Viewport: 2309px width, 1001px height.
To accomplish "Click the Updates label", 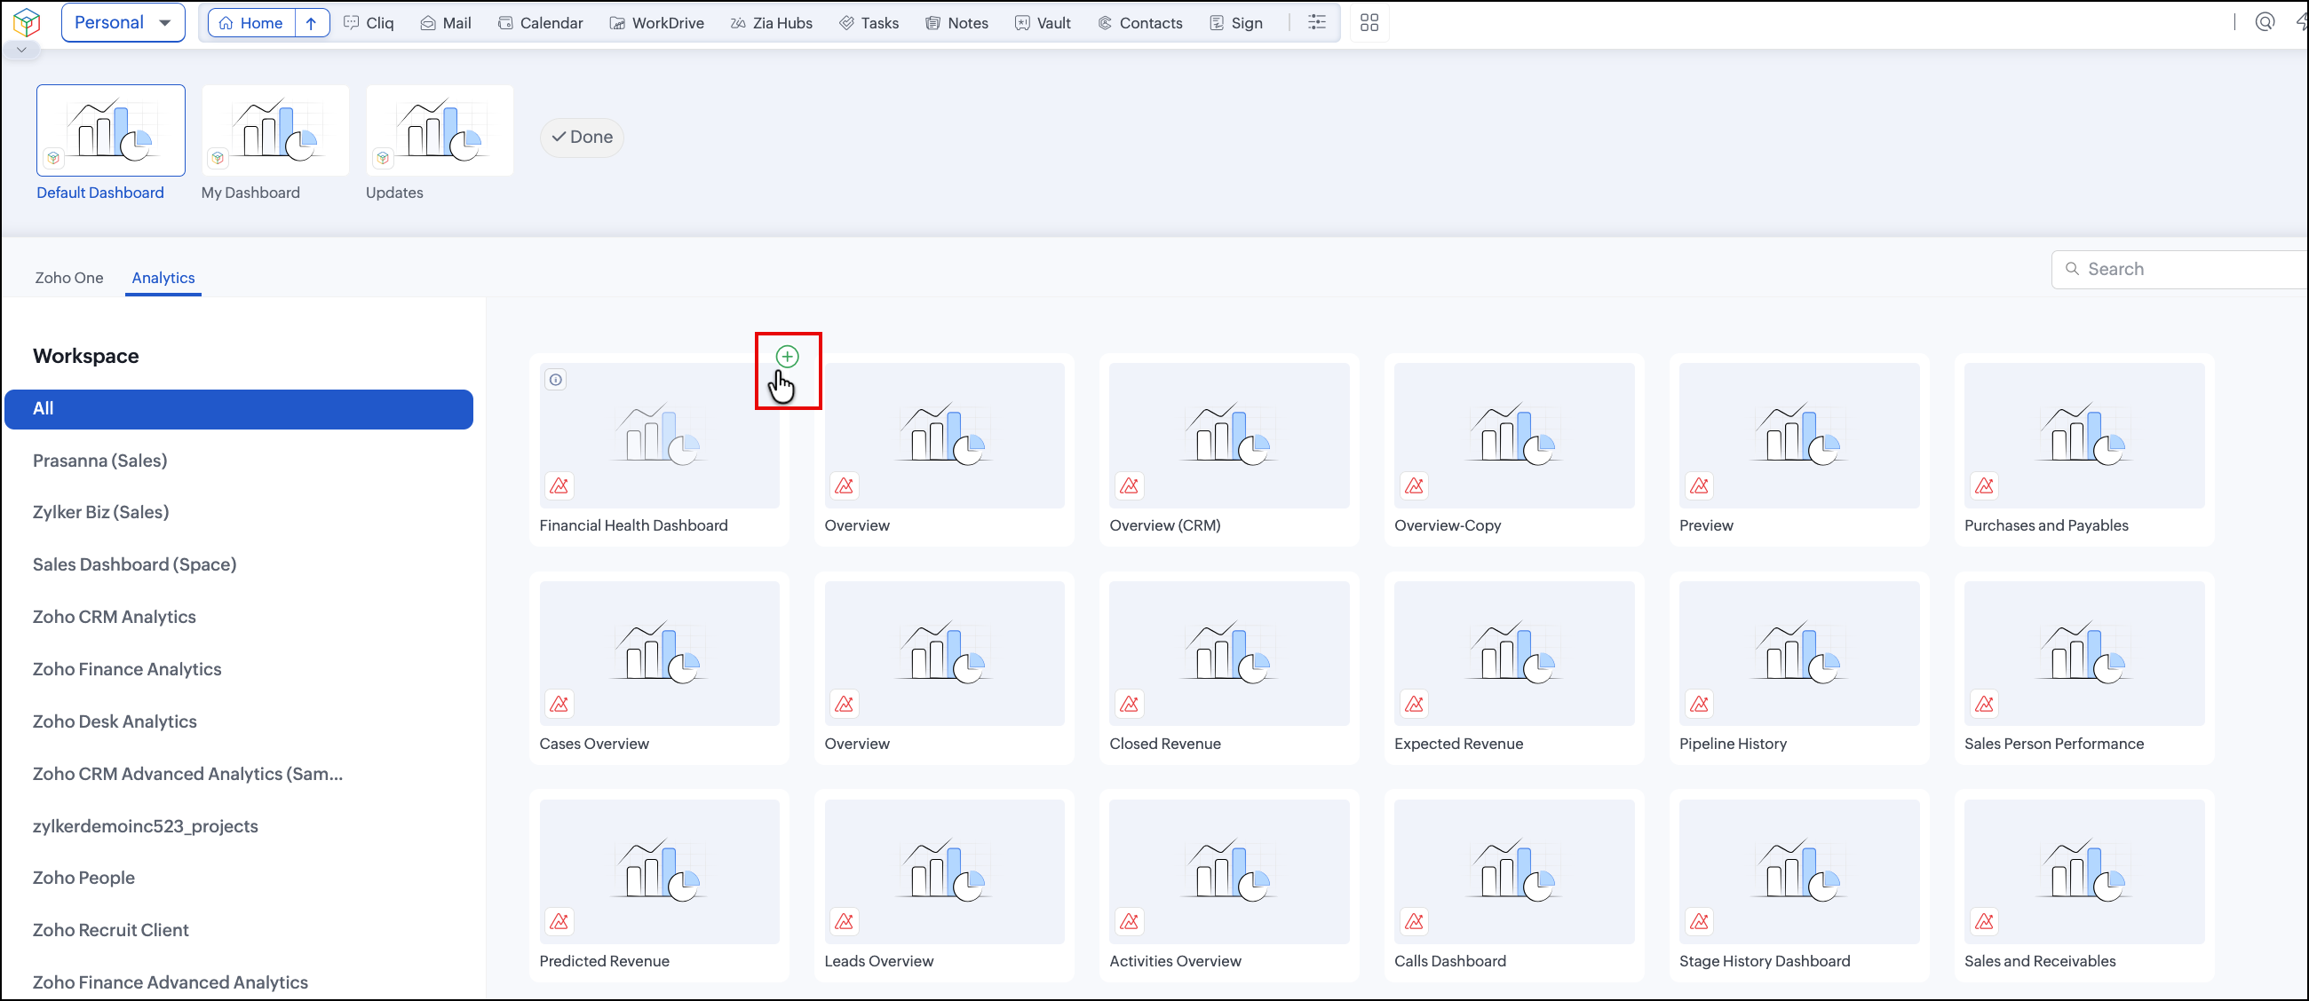I will 394,193.
